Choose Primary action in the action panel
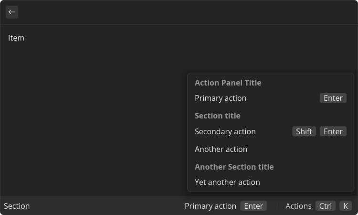Screen dimensions: 358x215 pos(271,98)
